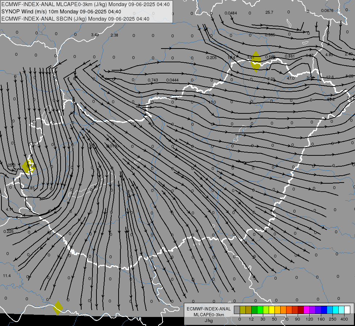Viewport: 355px width, 326px height.
Task: Click the map value 0.225
Action: tap(9, 231)
